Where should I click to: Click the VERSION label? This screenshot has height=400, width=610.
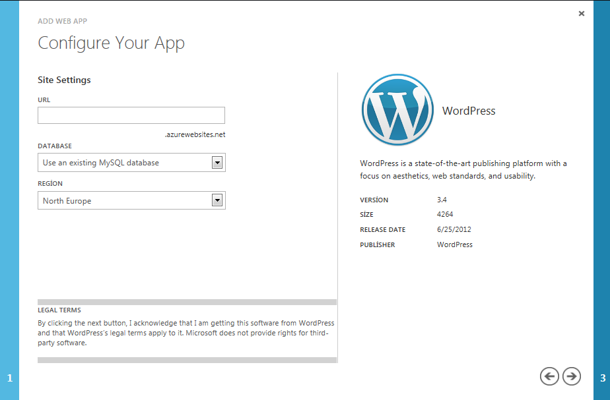tap(374, 200)
